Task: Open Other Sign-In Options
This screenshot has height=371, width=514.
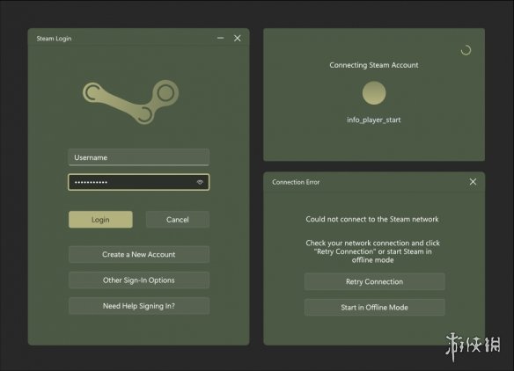Action: [x=139, y=280]
